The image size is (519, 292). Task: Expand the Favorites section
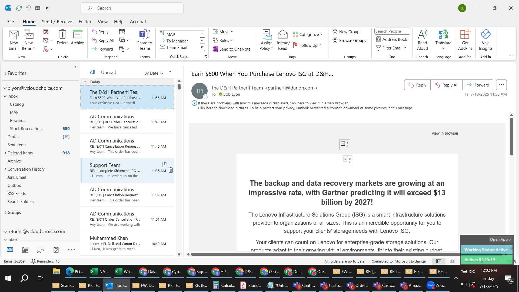(5, 73)
